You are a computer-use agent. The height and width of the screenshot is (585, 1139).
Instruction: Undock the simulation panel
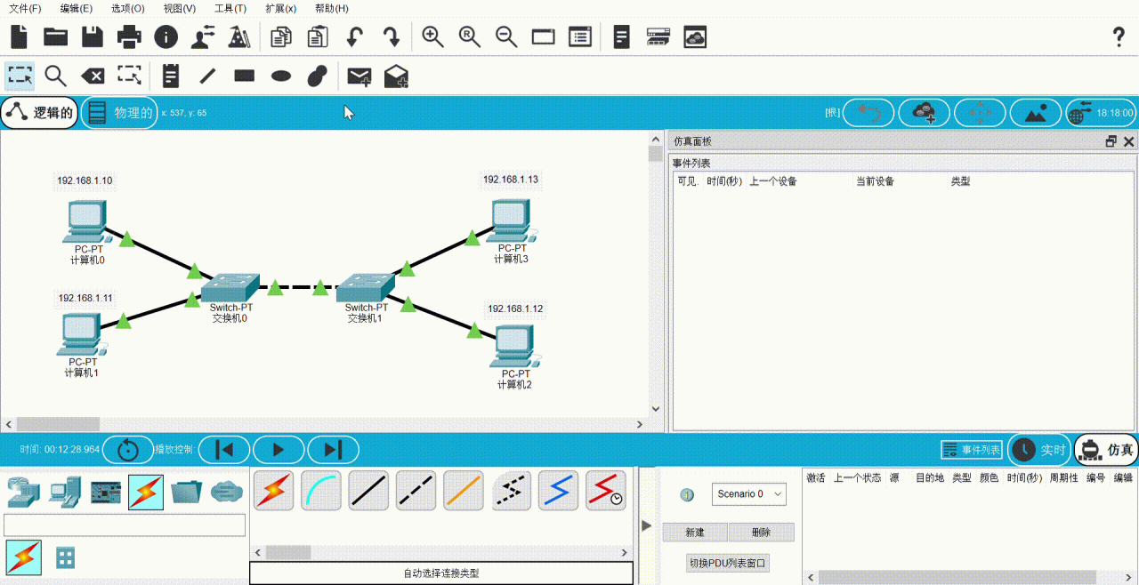pos(1111,141)
